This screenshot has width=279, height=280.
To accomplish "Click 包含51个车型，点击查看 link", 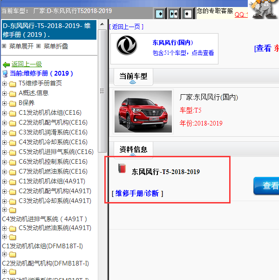I will click(183, 53).
